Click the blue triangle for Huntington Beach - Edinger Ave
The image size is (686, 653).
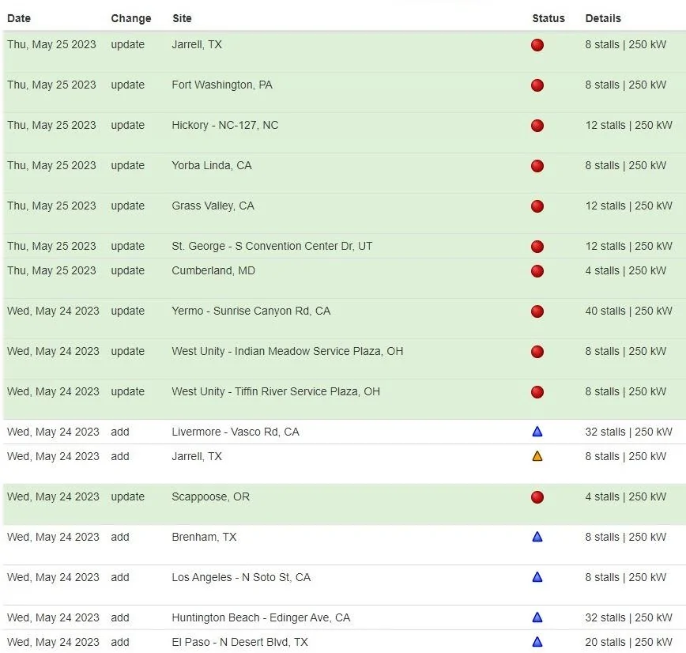tap(537, 617)
